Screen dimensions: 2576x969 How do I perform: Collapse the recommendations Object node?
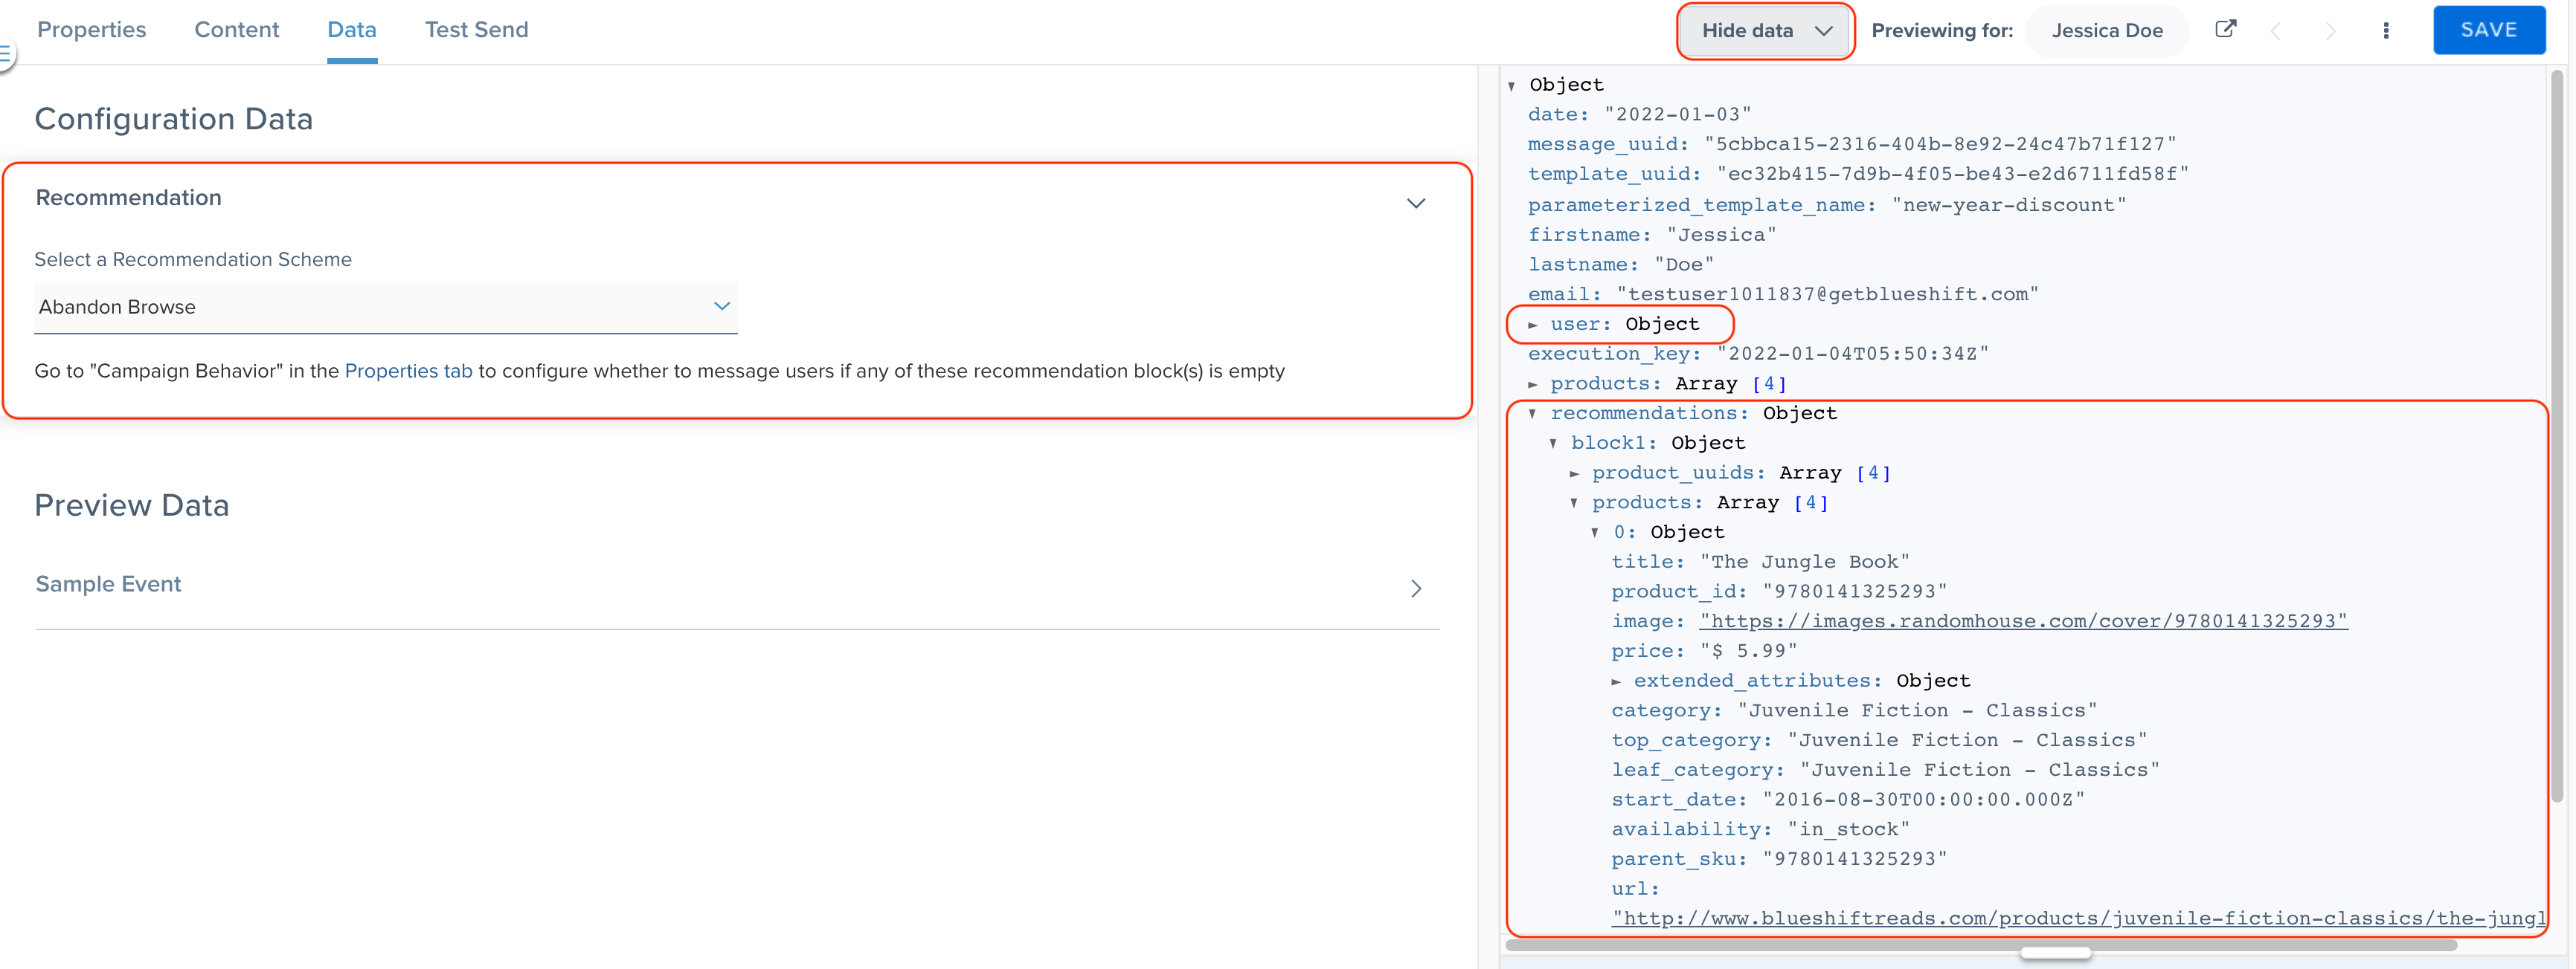coord(1532,414)
